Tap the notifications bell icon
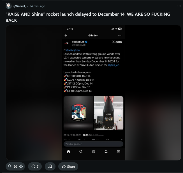Image resolution: width=183 pixels, height=173 pixels. click(106, 151)
